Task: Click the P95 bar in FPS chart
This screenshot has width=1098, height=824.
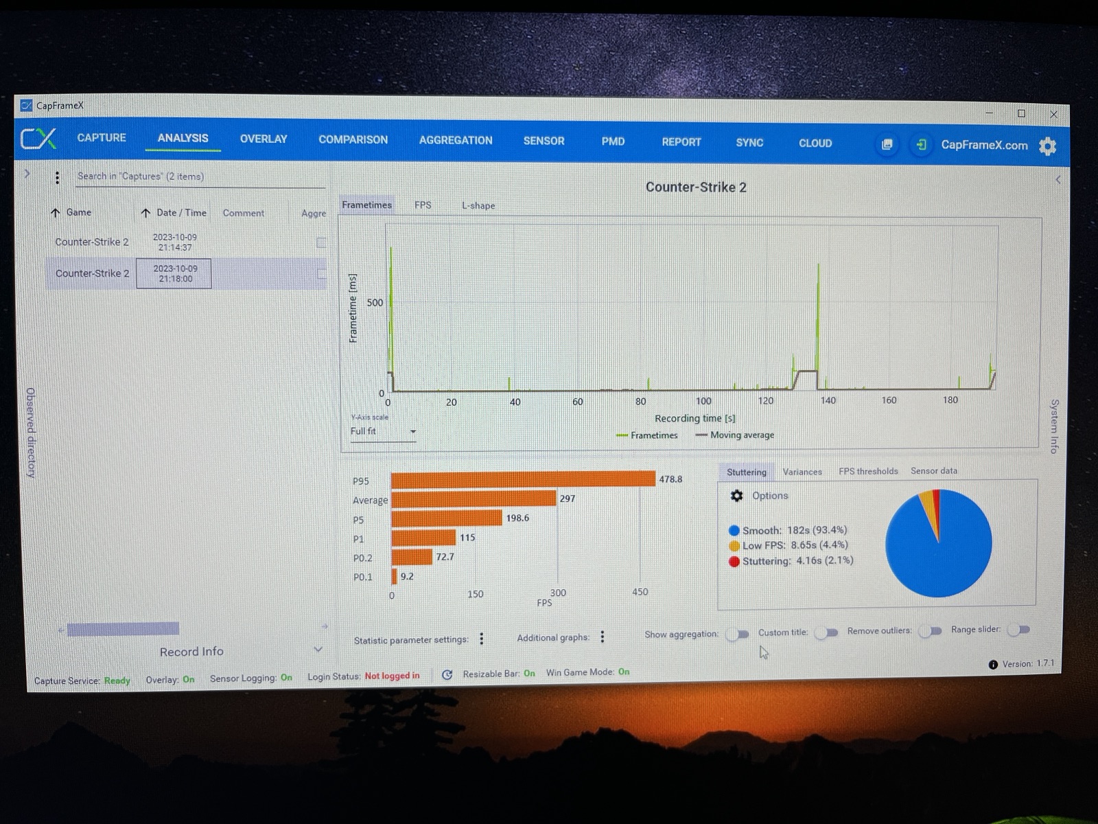Action: tap(523, 479)
